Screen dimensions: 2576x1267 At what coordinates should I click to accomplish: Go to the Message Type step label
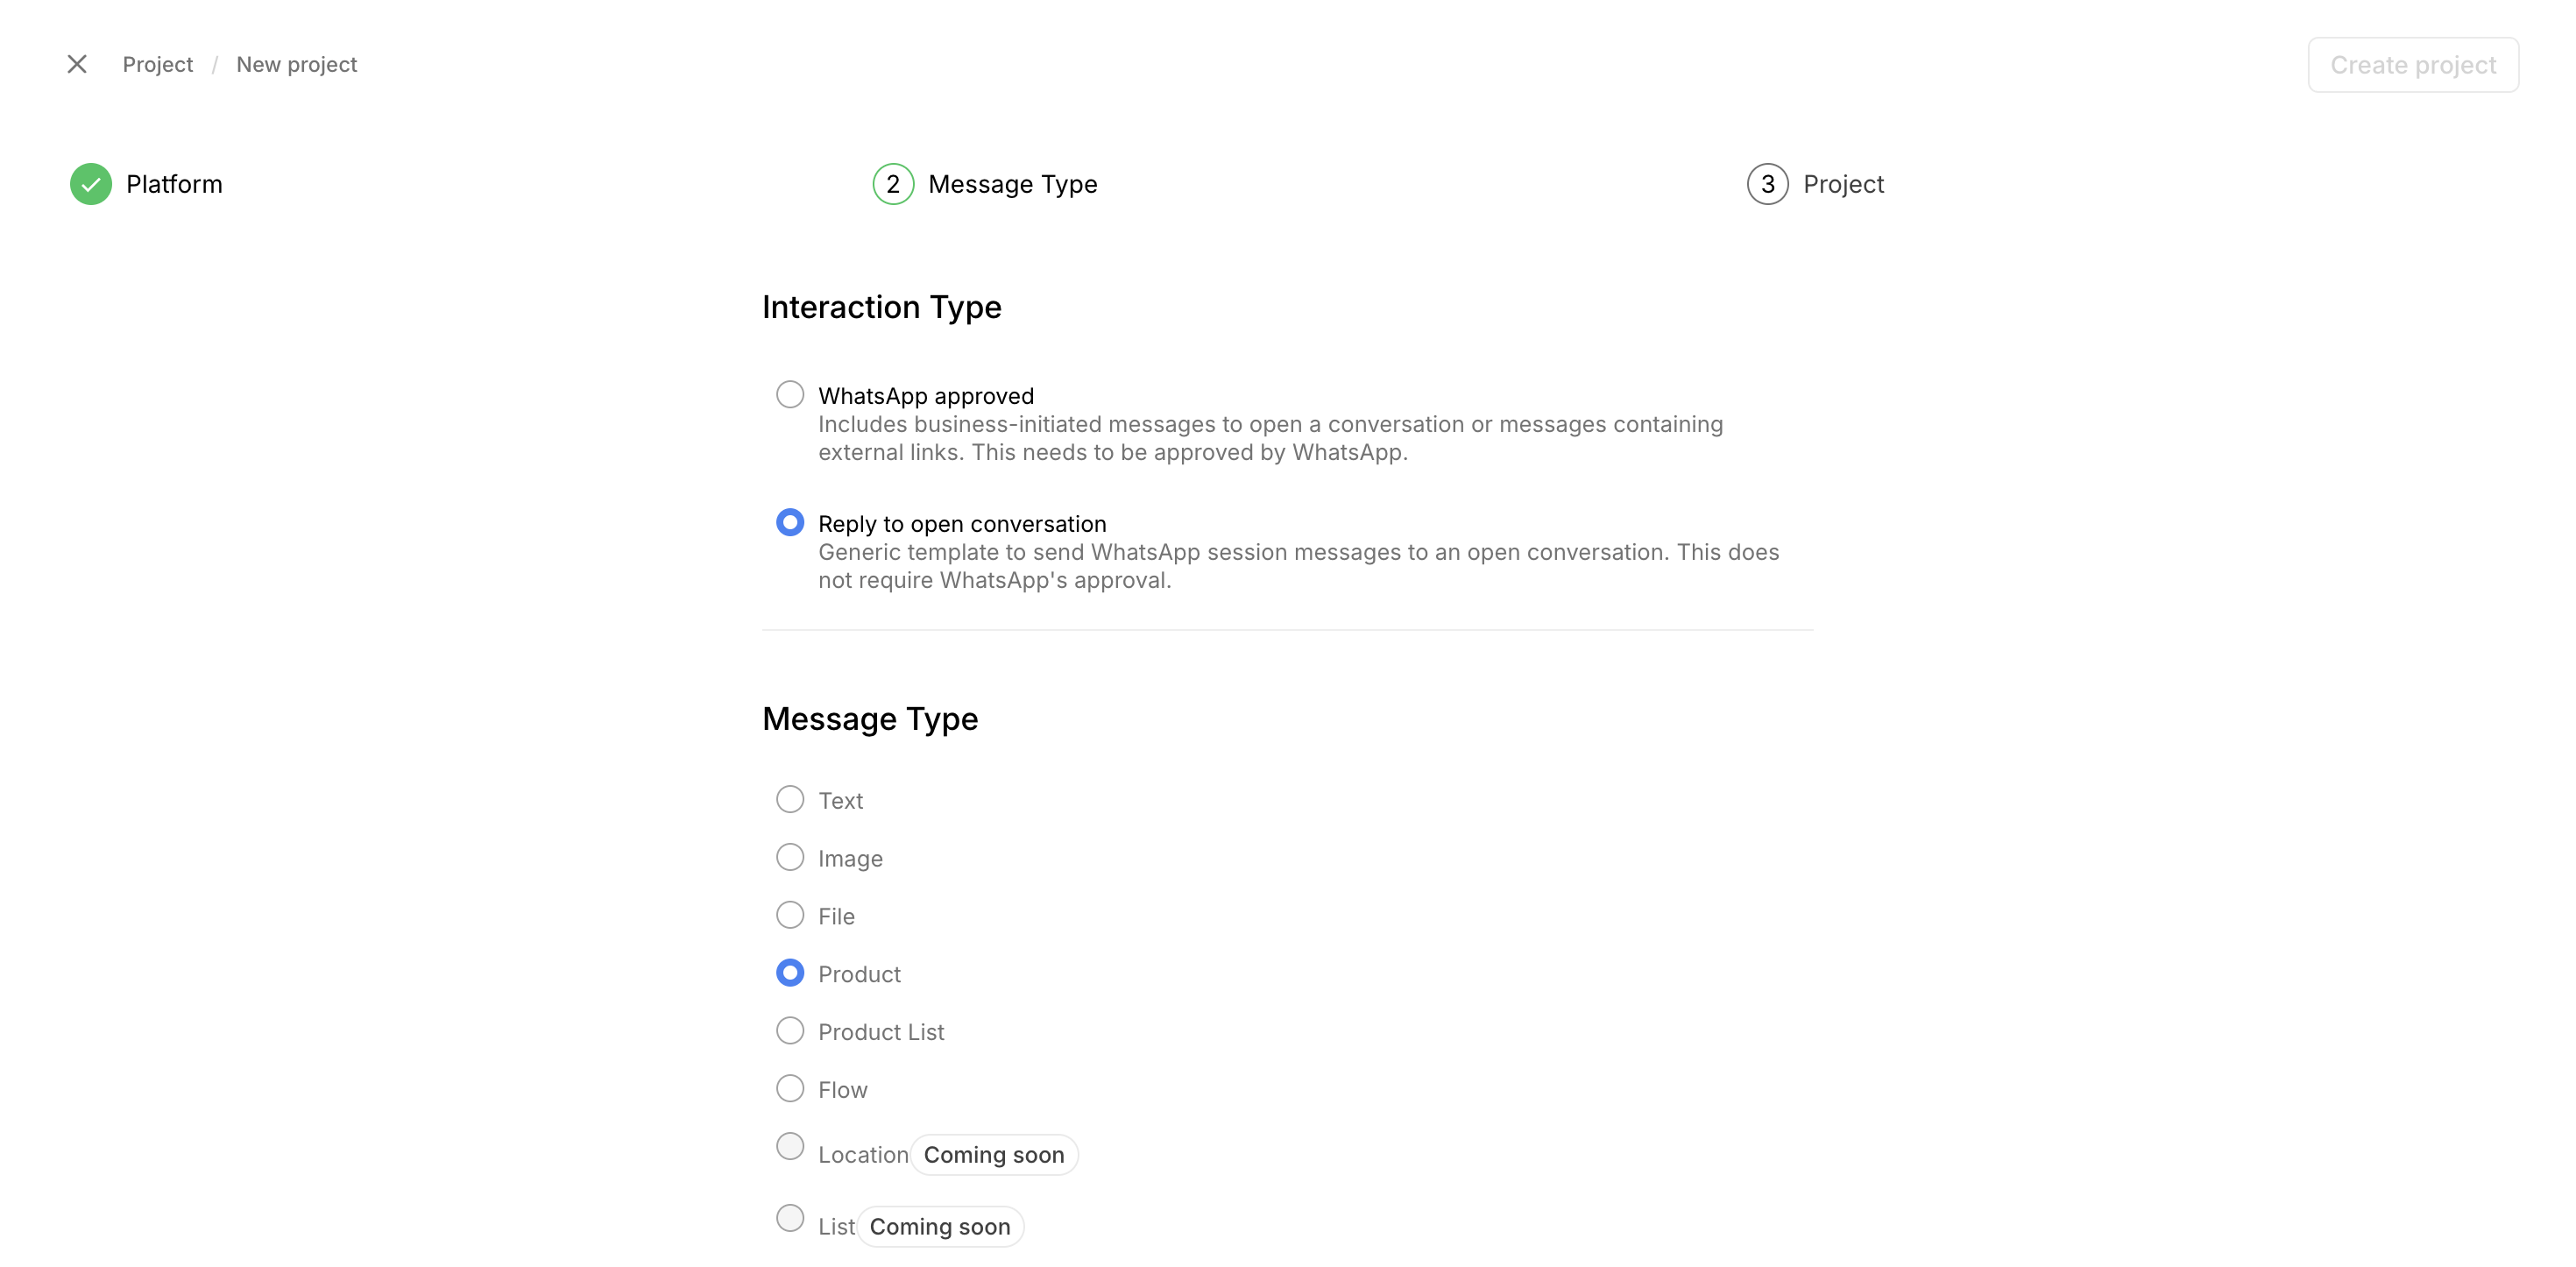point(1012,184)
